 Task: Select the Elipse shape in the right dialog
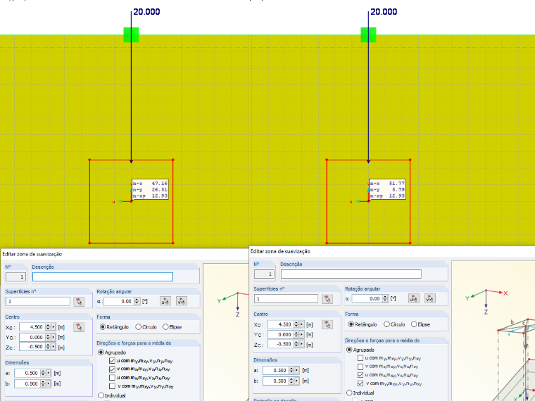(414, 324)
